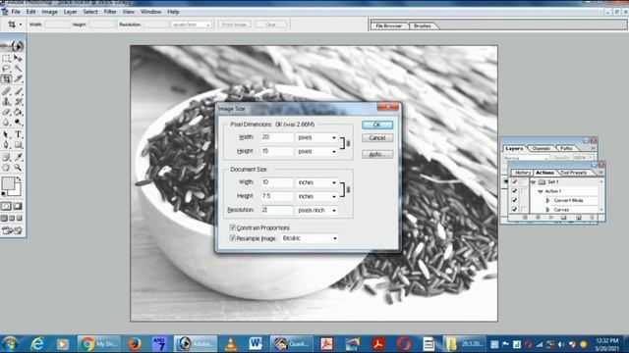Toggle the Set 1 item checkmark

[514, 181]
